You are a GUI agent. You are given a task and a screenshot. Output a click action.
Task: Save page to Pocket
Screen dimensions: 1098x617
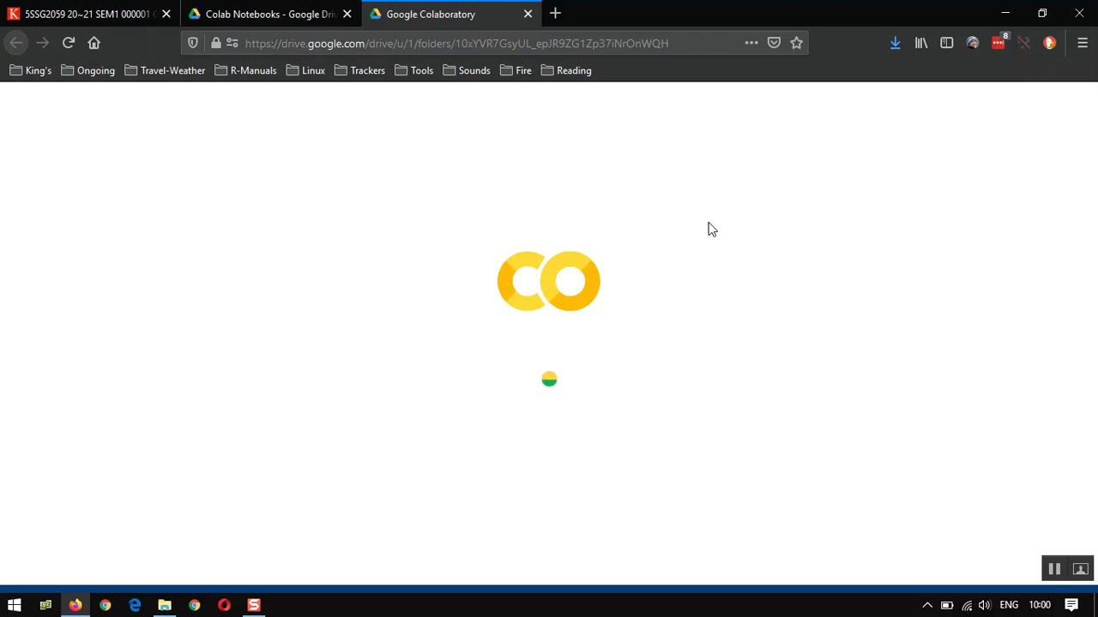tap(774, 43)
